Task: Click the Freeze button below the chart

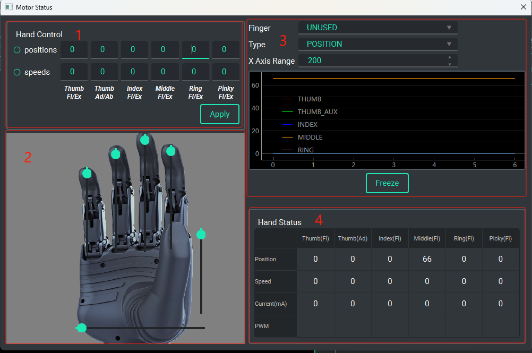Action: coord(387,183)
